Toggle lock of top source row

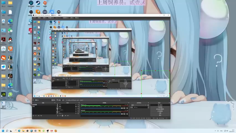coord(78,105)
